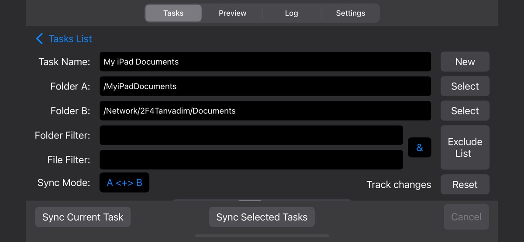
Task: Show the Log tab
Action: pos(291,13)
